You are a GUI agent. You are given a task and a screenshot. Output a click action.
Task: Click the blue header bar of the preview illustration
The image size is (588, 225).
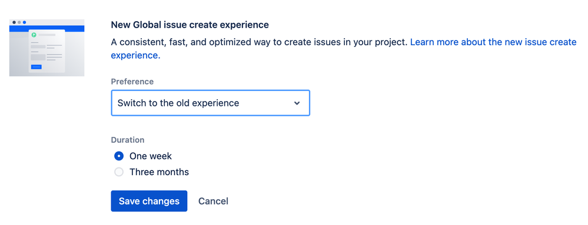47,28
